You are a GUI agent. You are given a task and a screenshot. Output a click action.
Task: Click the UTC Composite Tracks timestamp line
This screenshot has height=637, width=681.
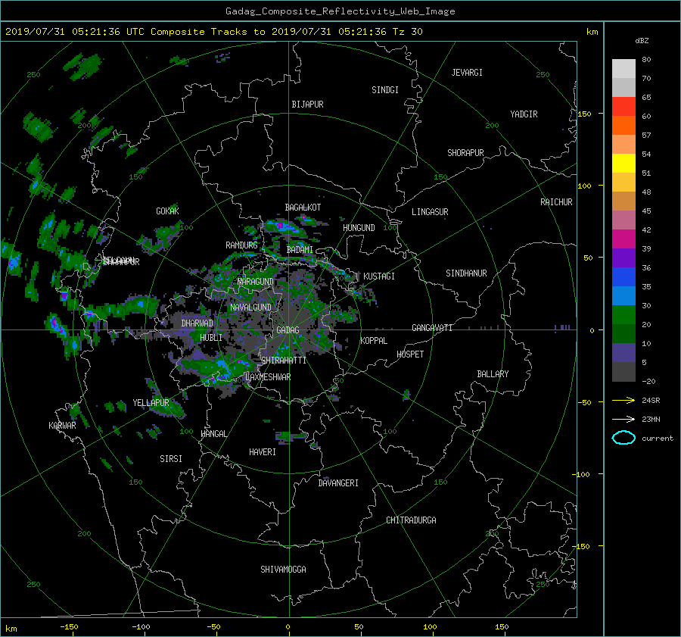pos(213,32)
